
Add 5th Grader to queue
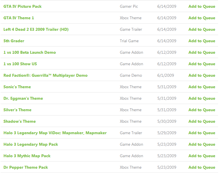tap(202, 41)
